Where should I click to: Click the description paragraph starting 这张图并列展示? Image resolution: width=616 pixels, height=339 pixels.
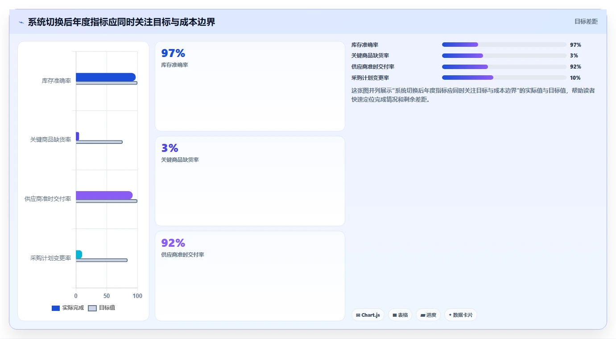473,95
